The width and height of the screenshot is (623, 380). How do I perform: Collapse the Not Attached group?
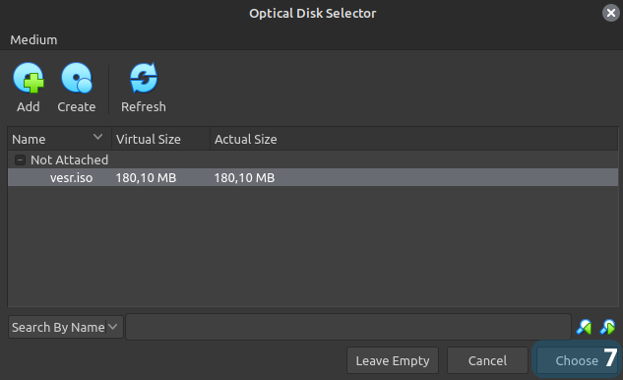pos(20,159)
